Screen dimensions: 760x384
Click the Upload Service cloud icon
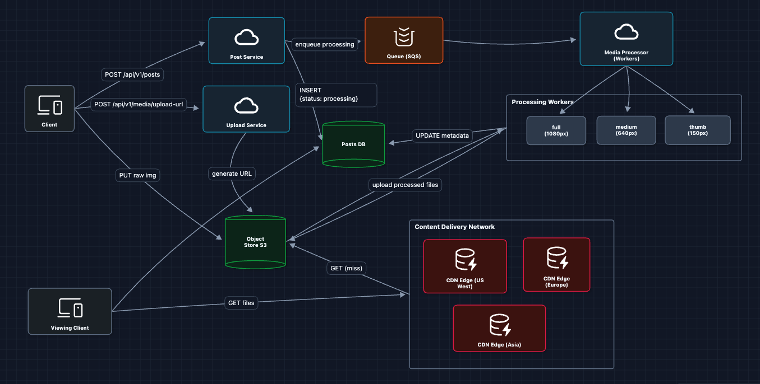coord(246,106)
